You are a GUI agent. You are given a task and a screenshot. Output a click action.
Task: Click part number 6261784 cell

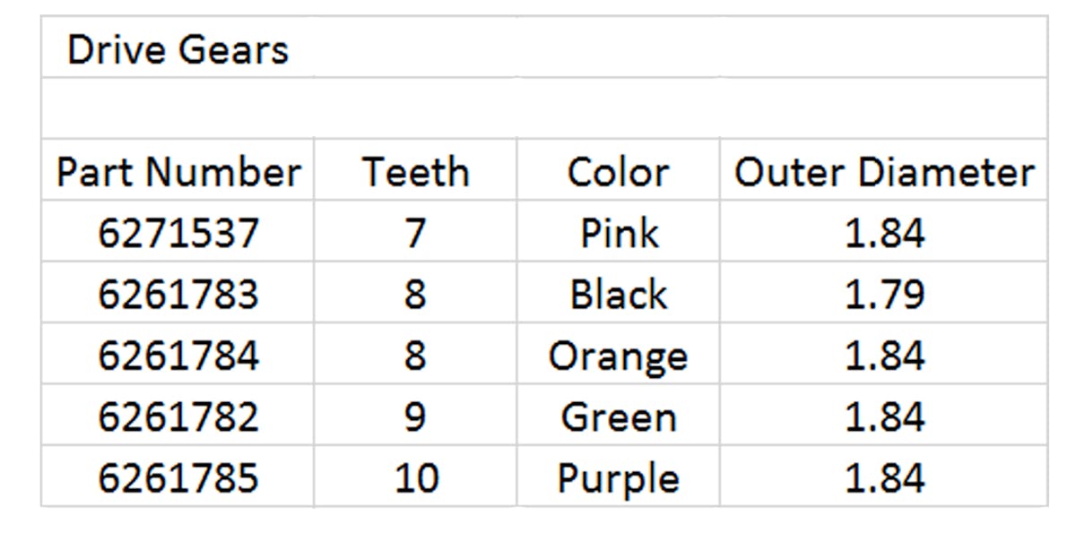178,355
